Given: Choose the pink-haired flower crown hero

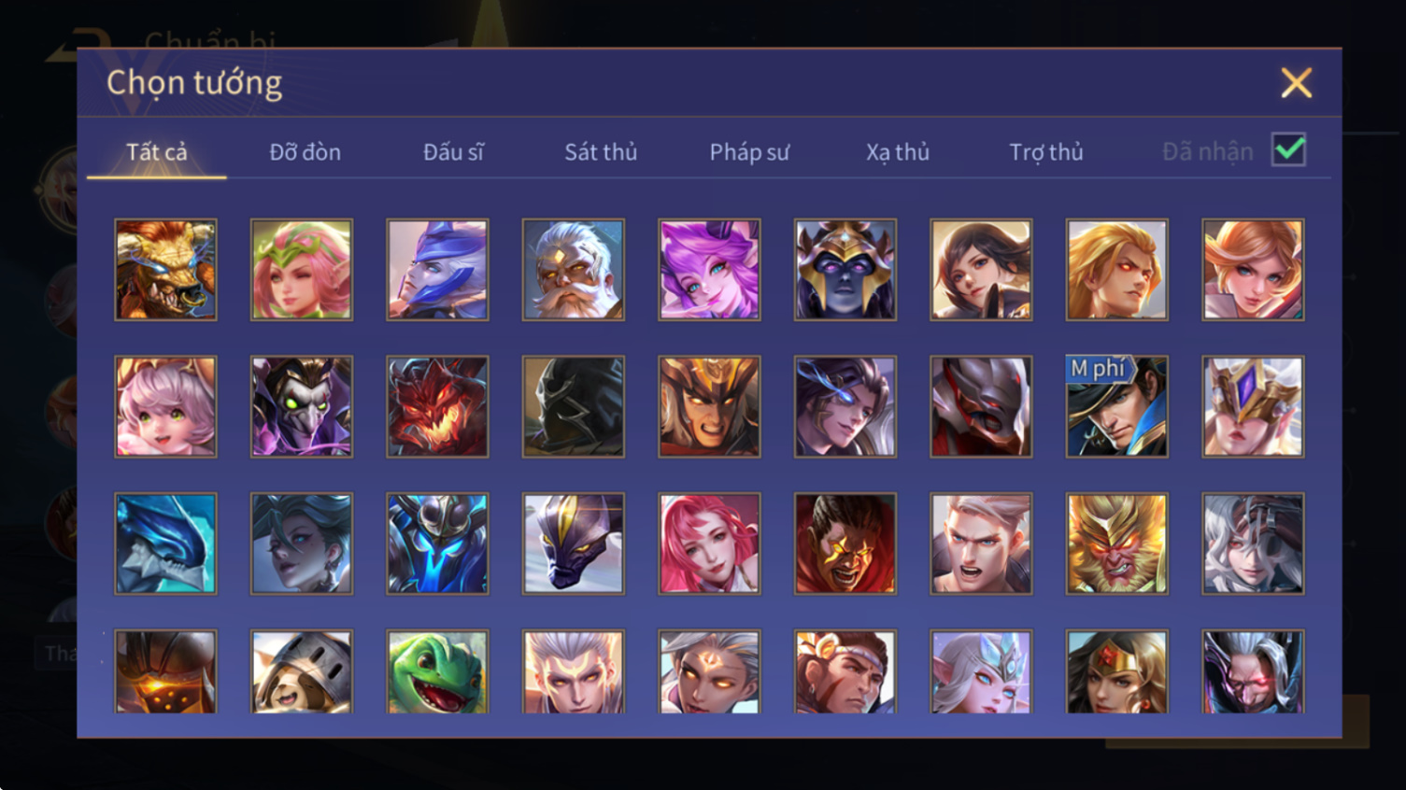Looking at the screenshot, I should click(301, 270).
